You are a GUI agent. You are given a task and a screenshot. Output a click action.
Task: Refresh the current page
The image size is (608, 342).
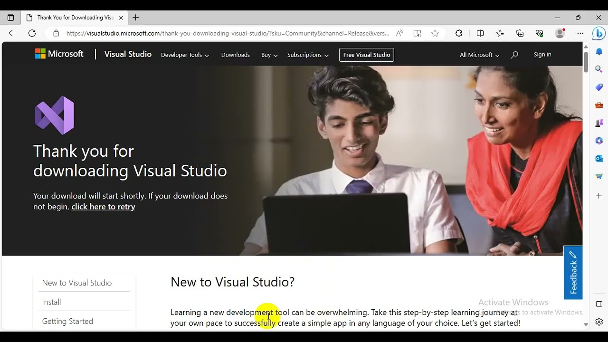point(32,33)
